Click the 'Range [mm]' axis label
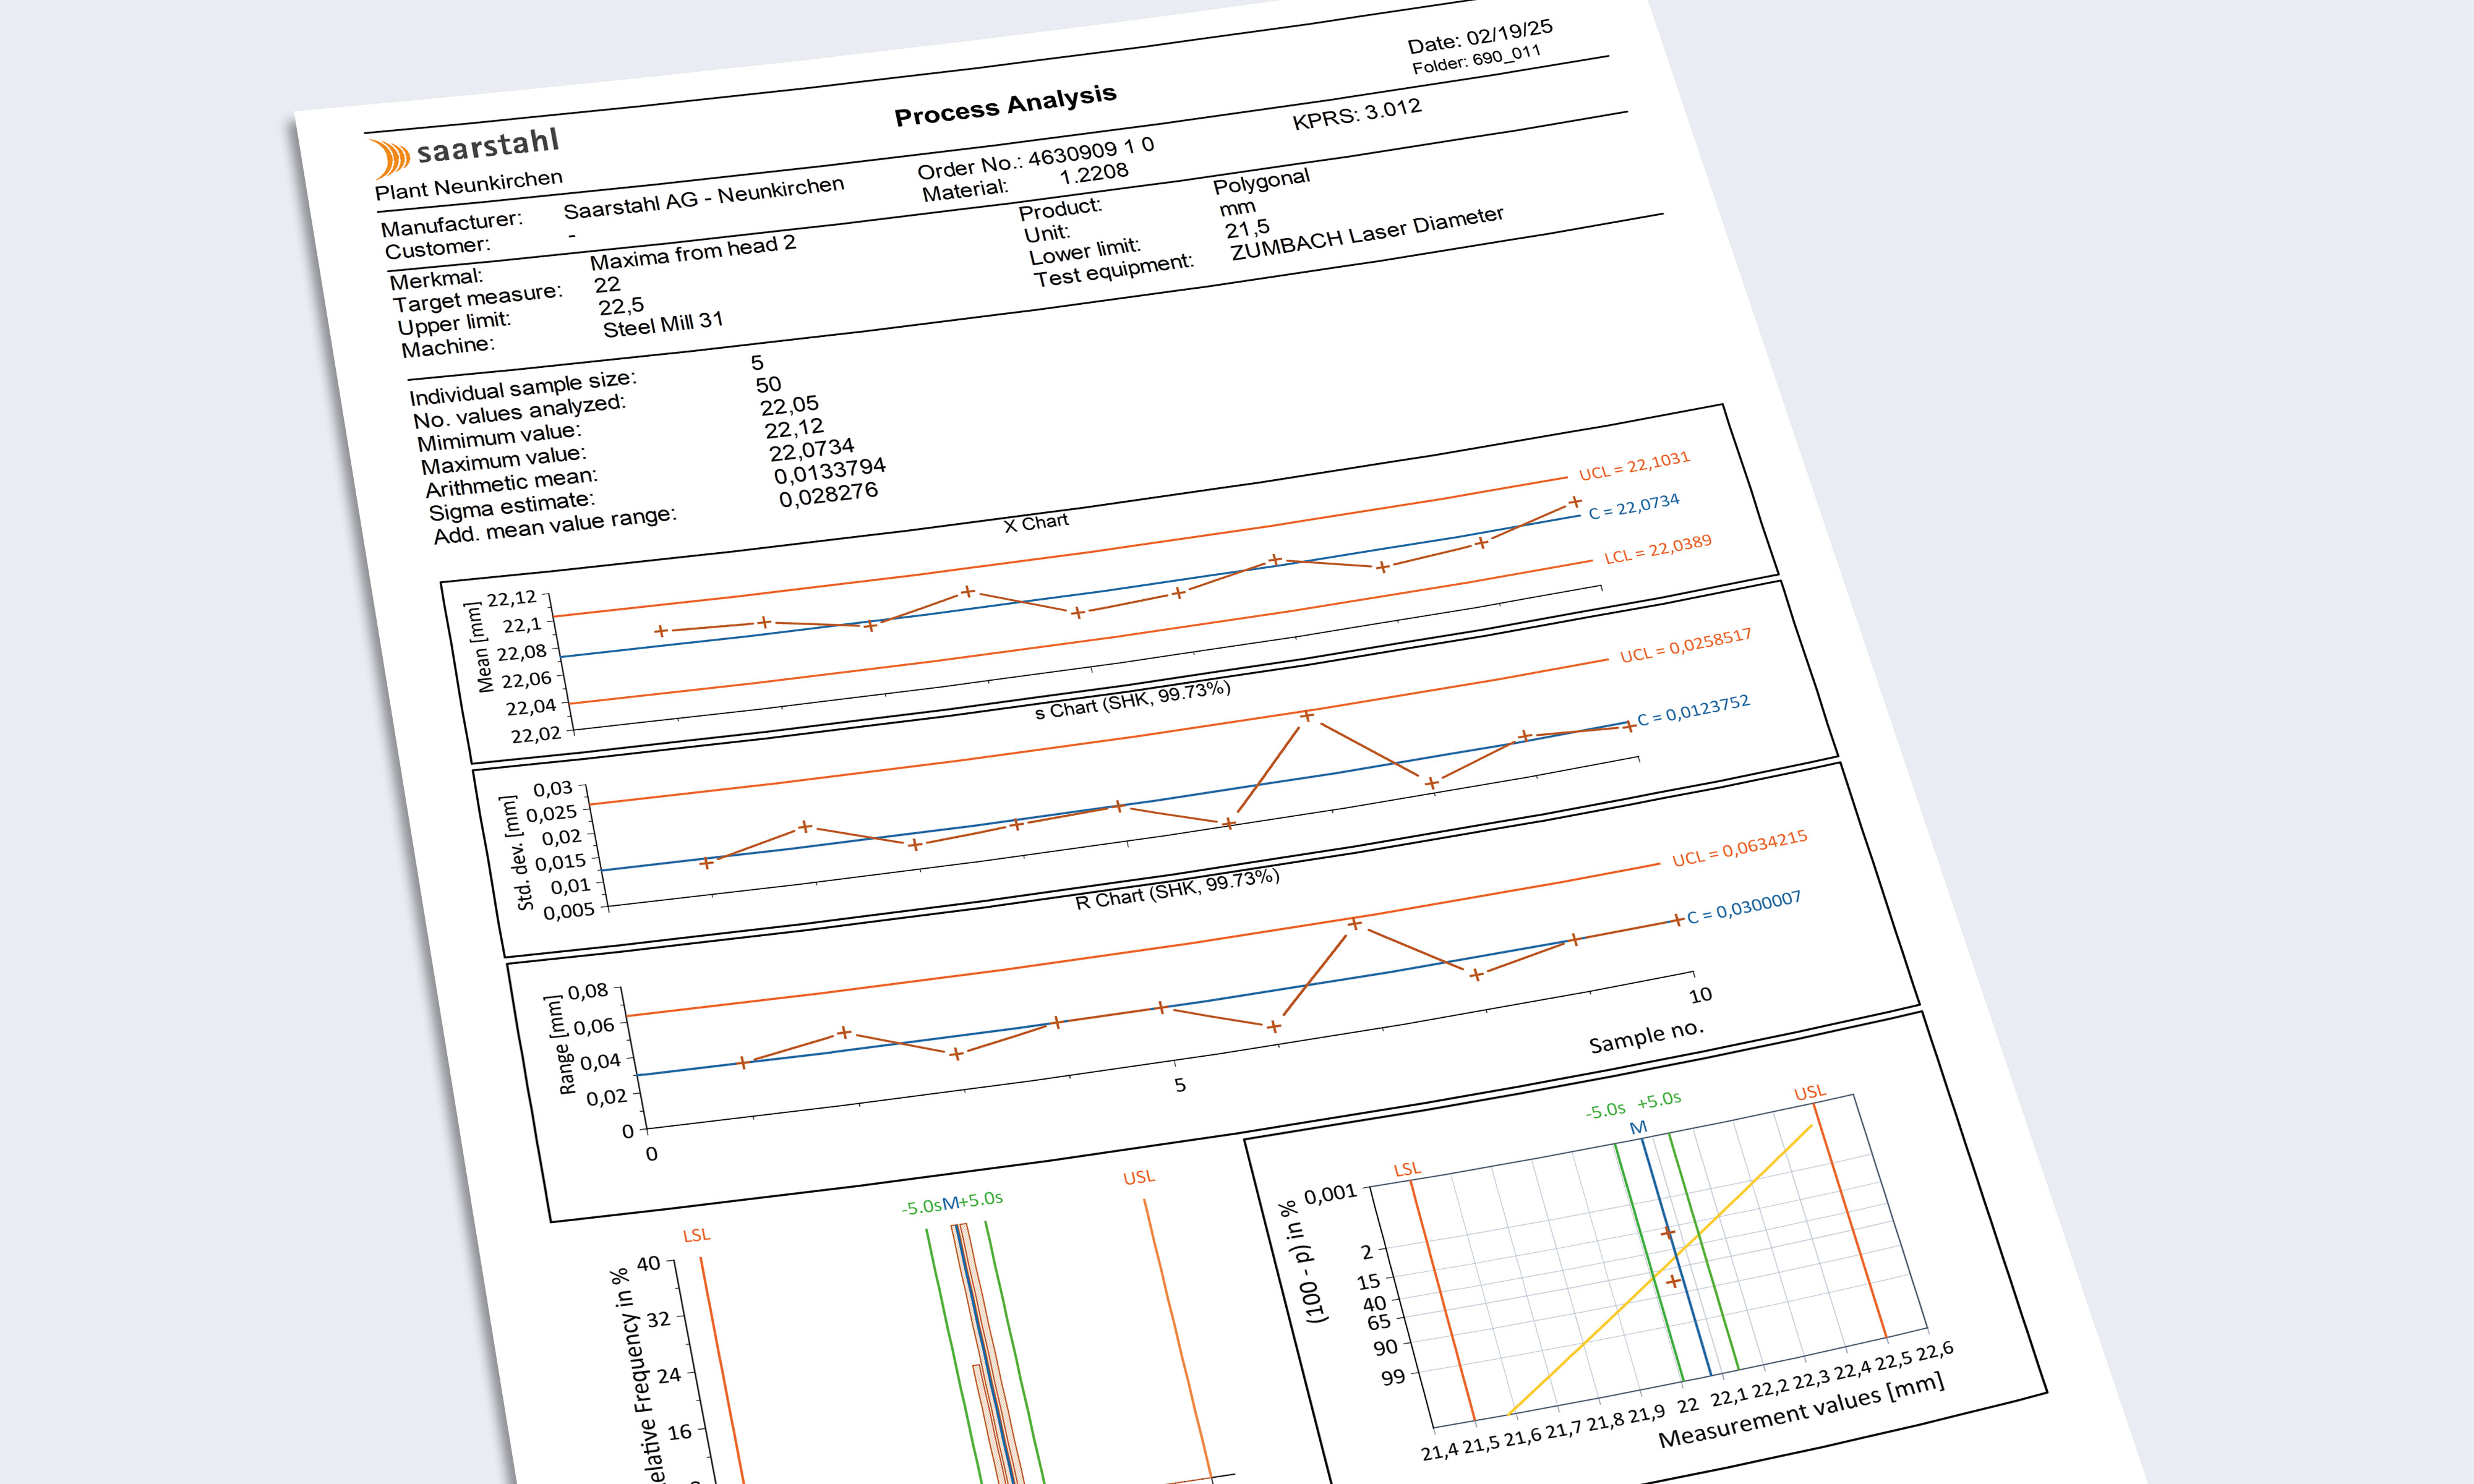The height and width of the screenshot is (1484, 2474). point(561,1045)
